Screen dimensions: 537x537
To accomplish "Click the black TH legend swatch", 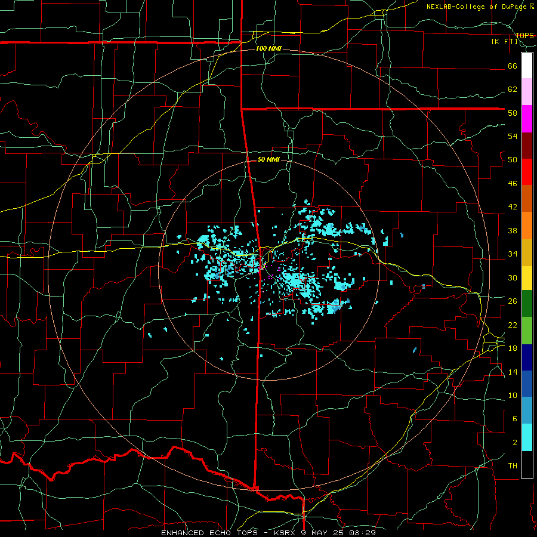I will pyautogui.click(x=527, y=464).
